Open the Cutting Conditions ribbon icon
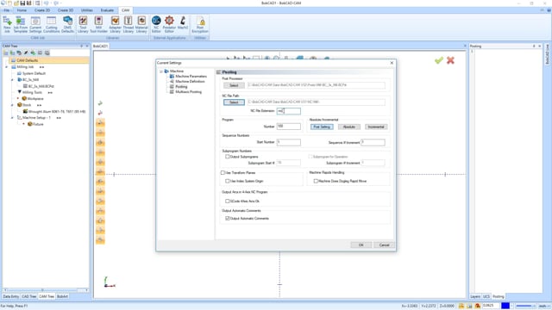Image resolution: width=552 pixels, height=310 pixels. [52, 25]
